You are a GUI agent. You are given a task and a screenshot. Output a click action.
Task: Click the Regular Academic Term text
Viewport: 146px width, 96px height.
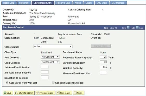click(x=70, y=34)
